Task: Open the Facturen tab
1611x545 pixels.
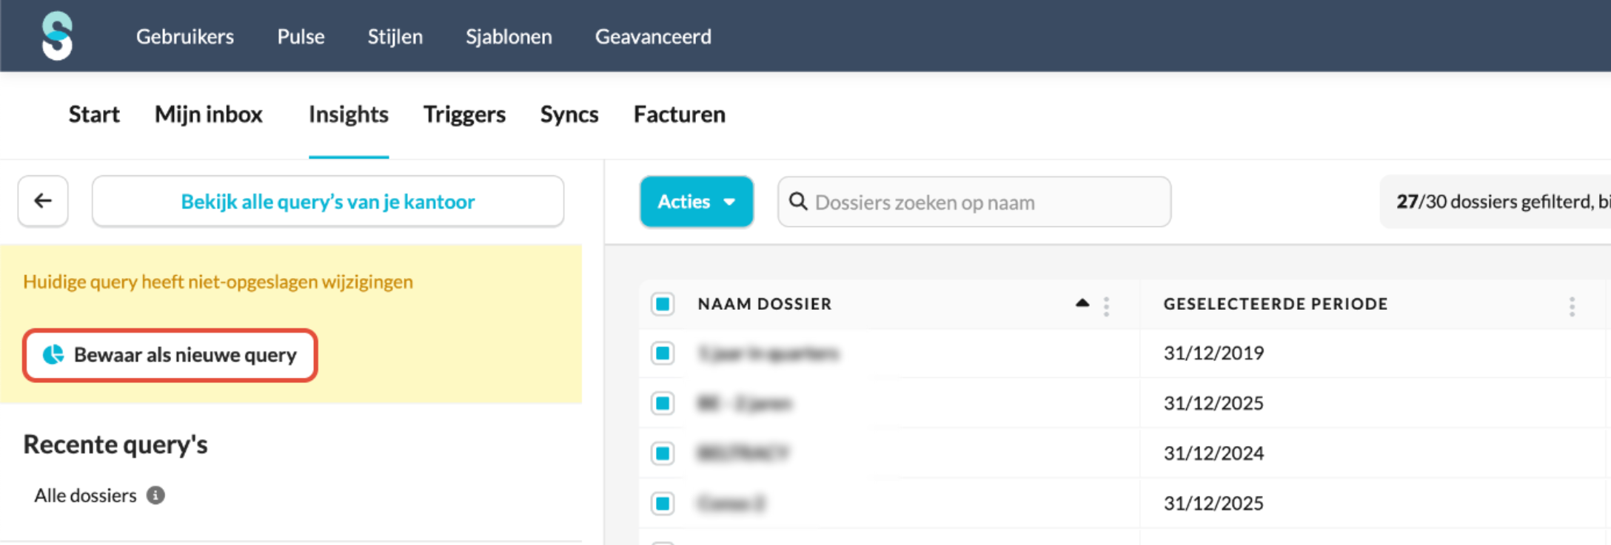Action: pyautogui.click(x=680, y=115)
